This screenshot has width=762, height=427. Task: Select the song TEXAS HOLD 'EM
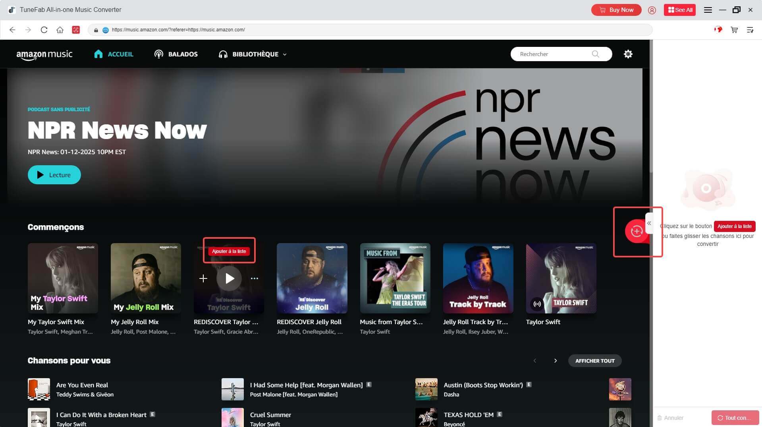point(469,415)
